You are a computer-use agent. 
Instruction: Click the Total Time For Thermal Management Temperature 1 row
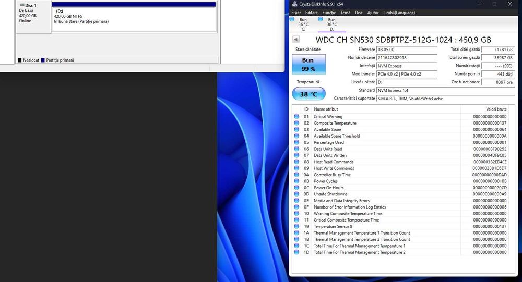click(400, 246)
